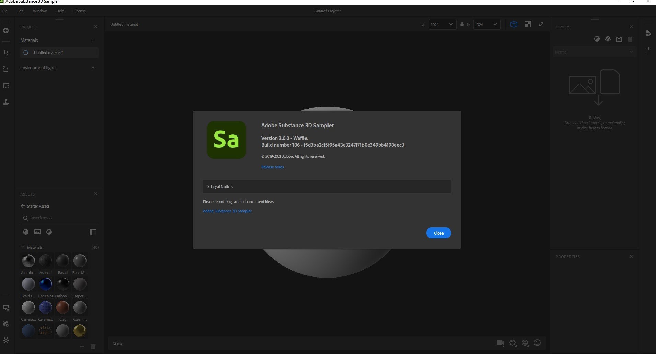Open the width 1024 dropdown
The width and height of the screenshot is (656, 354).
click(x=443, y=24)
